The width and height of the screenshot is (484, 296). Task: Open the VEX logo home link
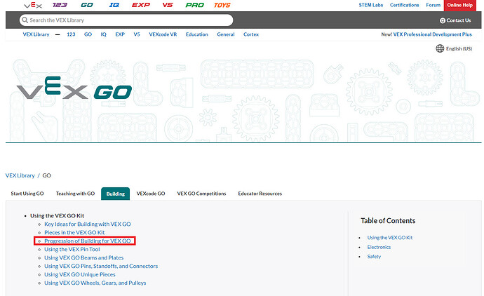[x=33, y=5]
